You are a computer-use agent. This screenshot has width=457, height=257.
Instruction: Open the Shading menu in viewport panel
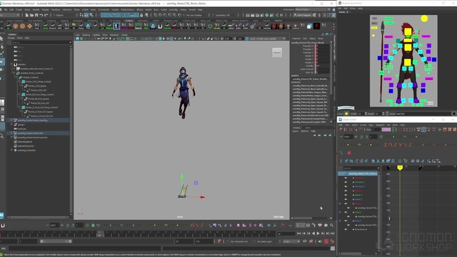86,35
